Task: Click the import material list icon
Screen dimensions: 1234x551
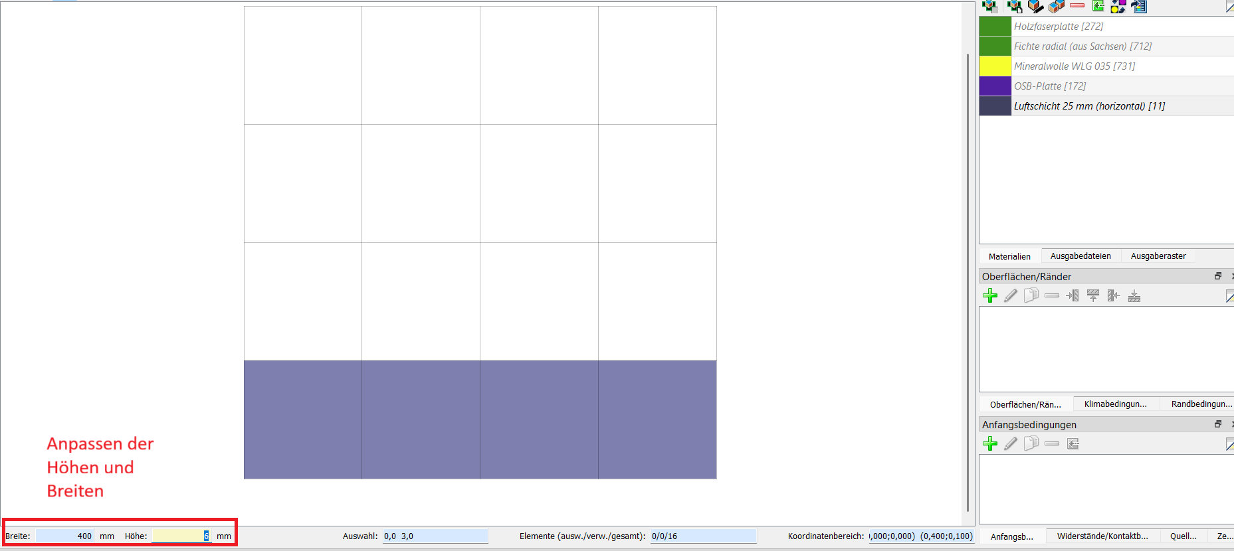Action: (x=1139, y=7)
